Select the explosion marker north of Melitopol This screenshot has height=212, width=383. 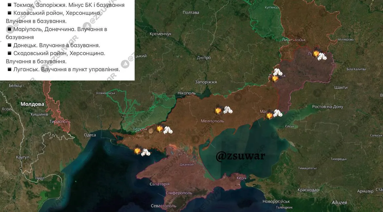218,110
